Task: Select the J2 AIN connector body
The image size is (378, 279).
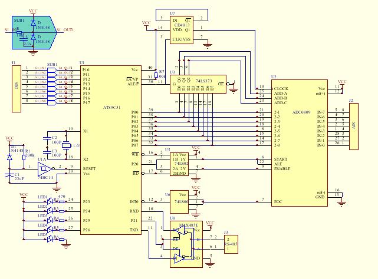Action: [354, 127]
